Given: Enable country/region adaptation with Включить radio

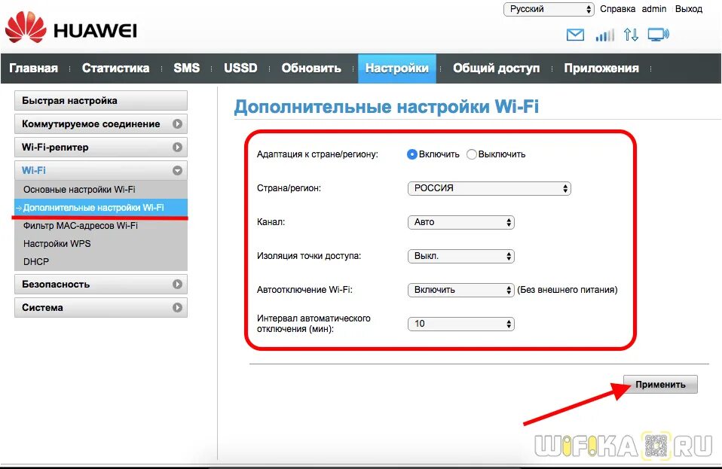Looking at the screenshot, I should pyautogui.click(x=411, y=154).
